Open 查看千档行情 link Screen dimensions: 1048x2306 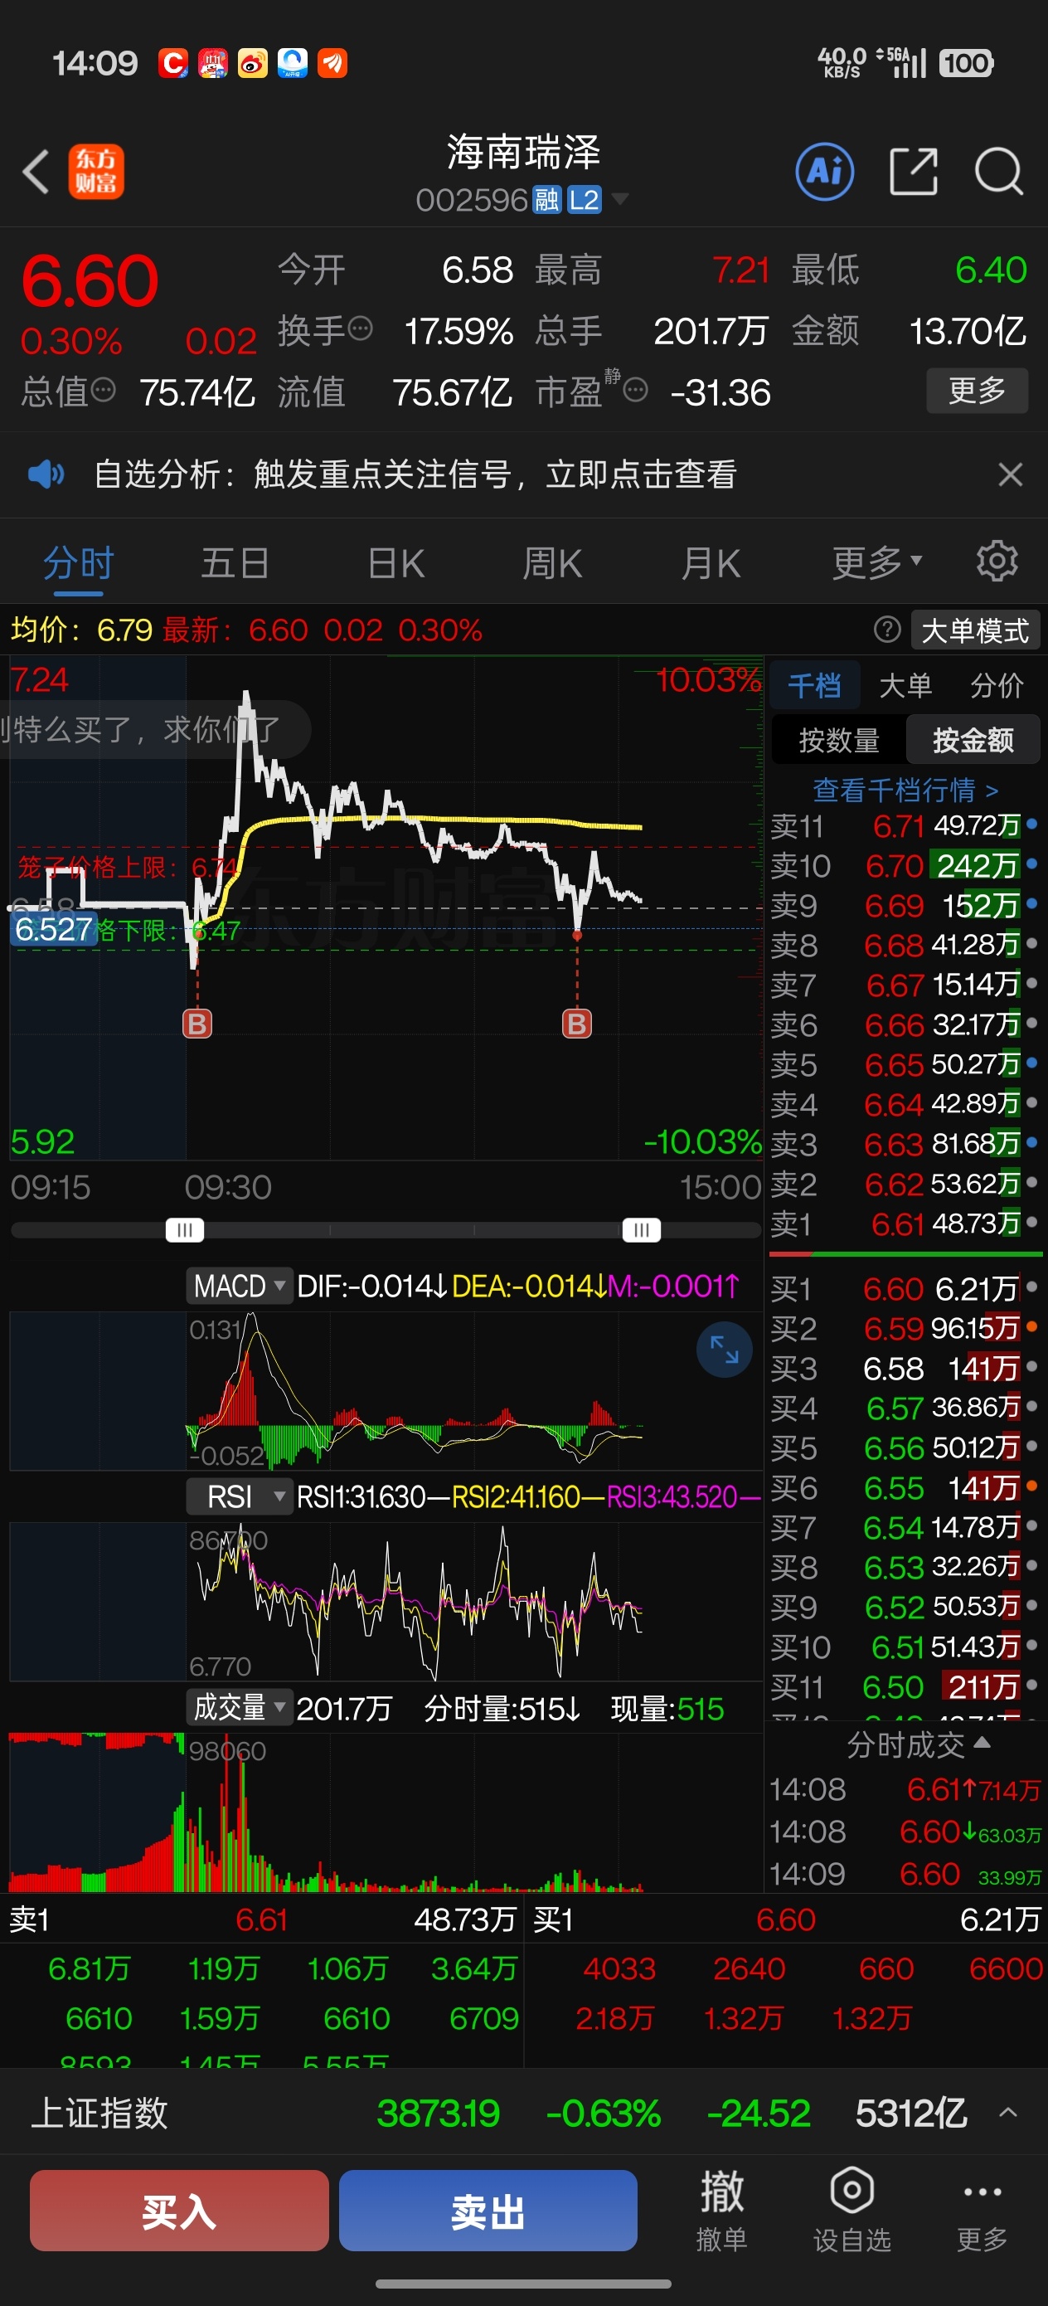[905, 790]
